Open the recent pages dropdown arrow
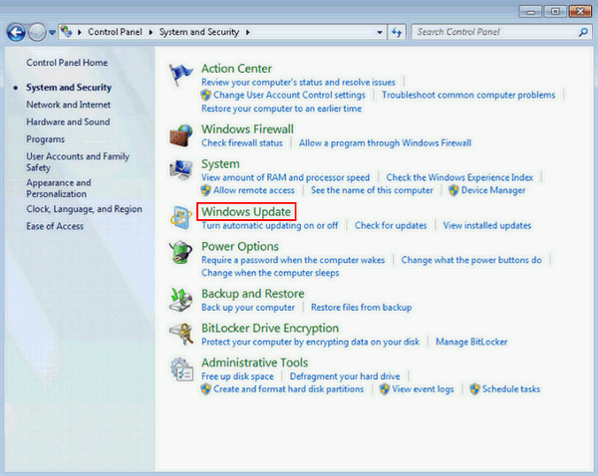 (52, 33)
